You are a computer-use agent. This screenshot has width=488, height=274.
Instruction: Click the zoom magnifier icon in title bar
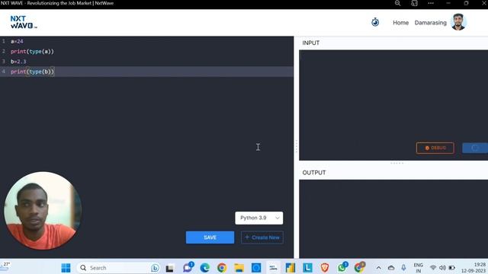coord(397,3)
